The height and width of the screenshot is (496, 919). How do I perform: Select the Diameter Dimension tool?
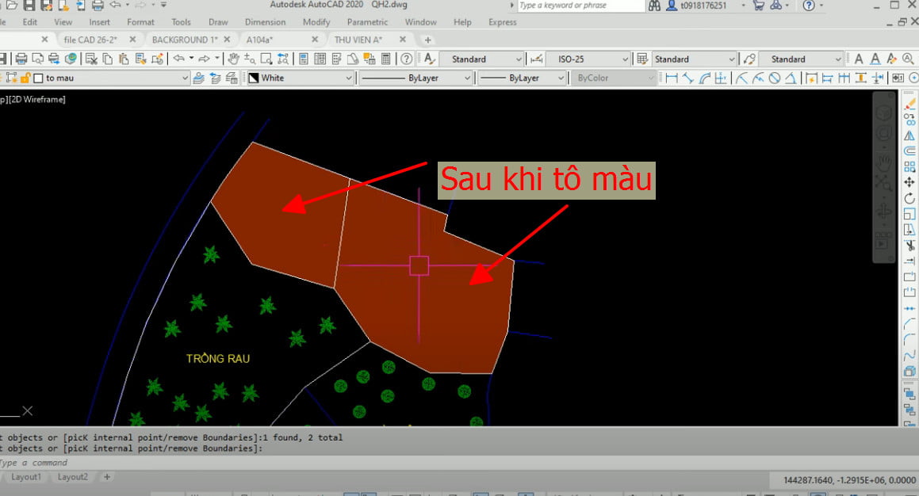pos(774,78)
